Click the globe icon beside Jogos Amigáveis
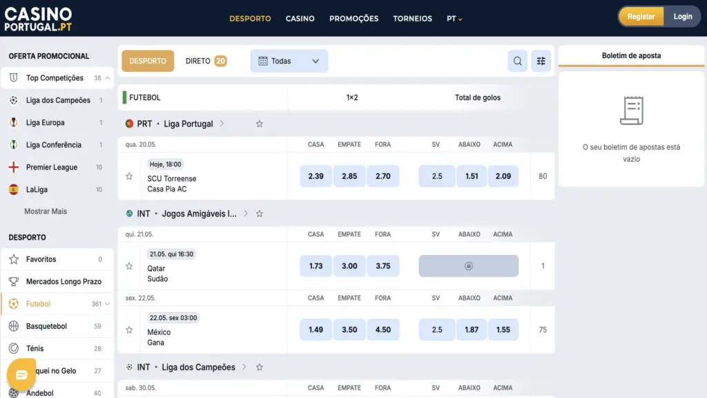This screenshot has height=398, width=707. coord(129,214)
